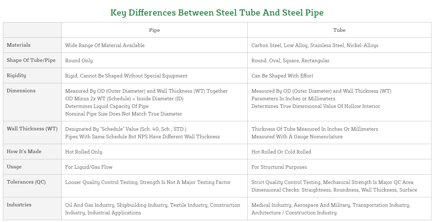Click the 'Tolerances (QC)' row label
The image size is (434, 222).
point(26,182)
